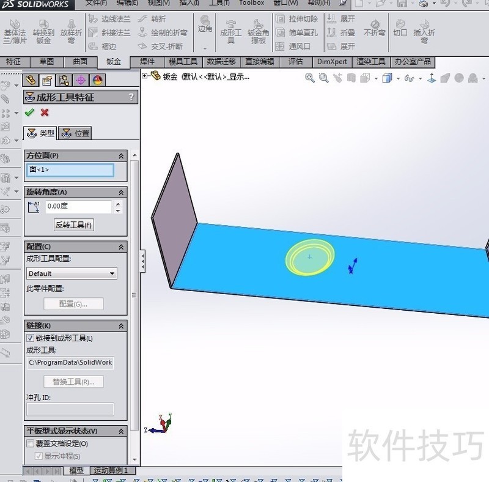
Task: Choose Vent (通风口) tool
Action: [x=293, y=46]
